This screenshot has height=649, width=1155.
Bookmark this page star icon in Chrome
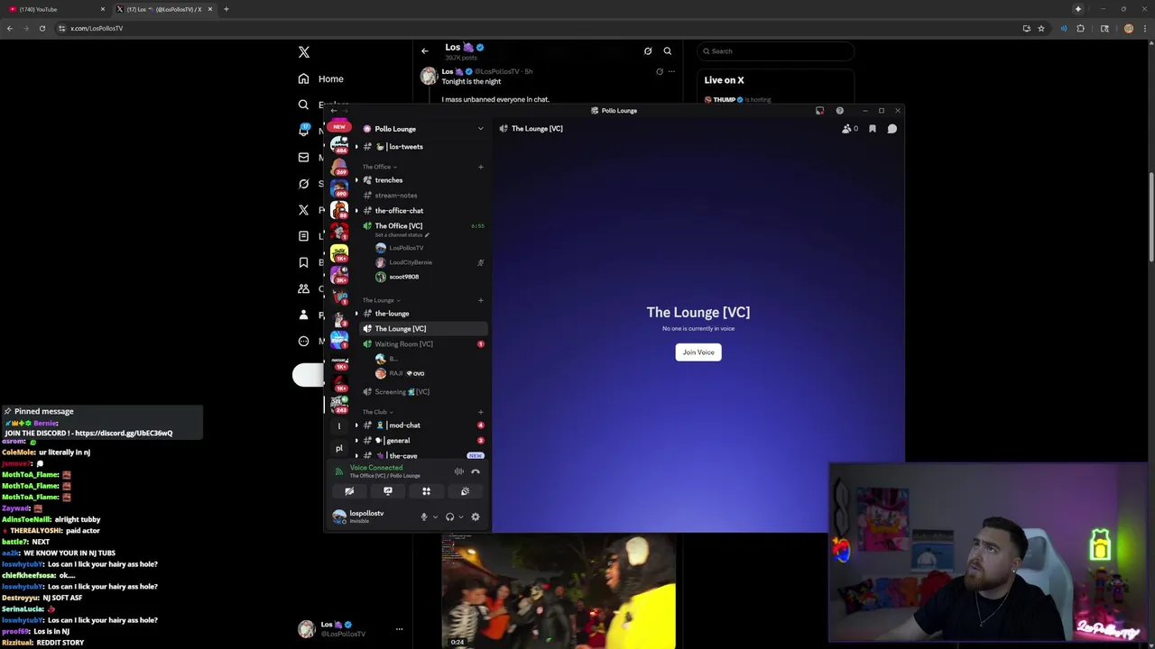[1041, 28]
